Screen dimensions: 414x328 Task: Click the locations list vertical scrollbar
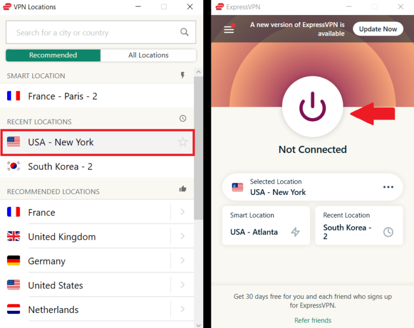point(198,151)
